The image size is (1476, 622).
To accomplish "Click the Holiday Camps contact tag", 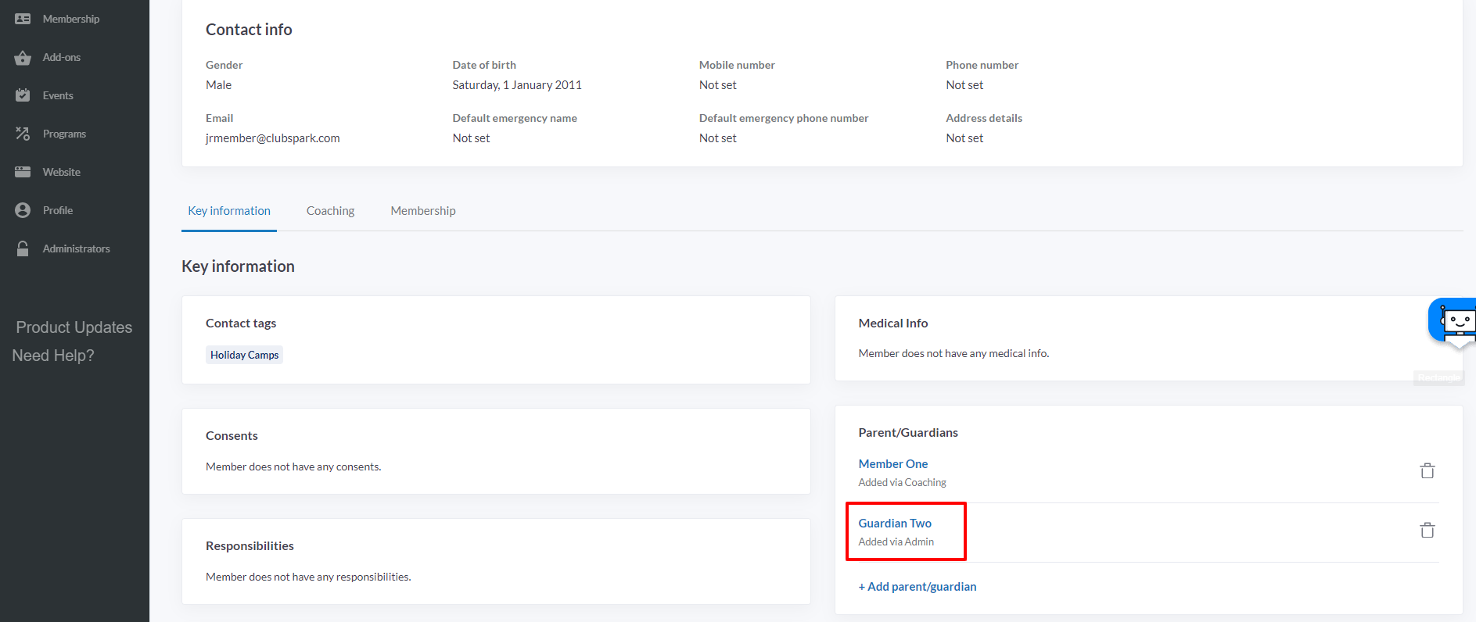I will [x=244, y=355].
